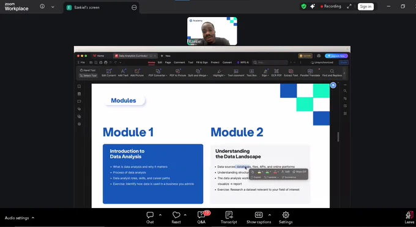The width and height of the screenshot is (416, 227).
Task: Click the Print icon in quick access bar
Action: tap(106, 62)
